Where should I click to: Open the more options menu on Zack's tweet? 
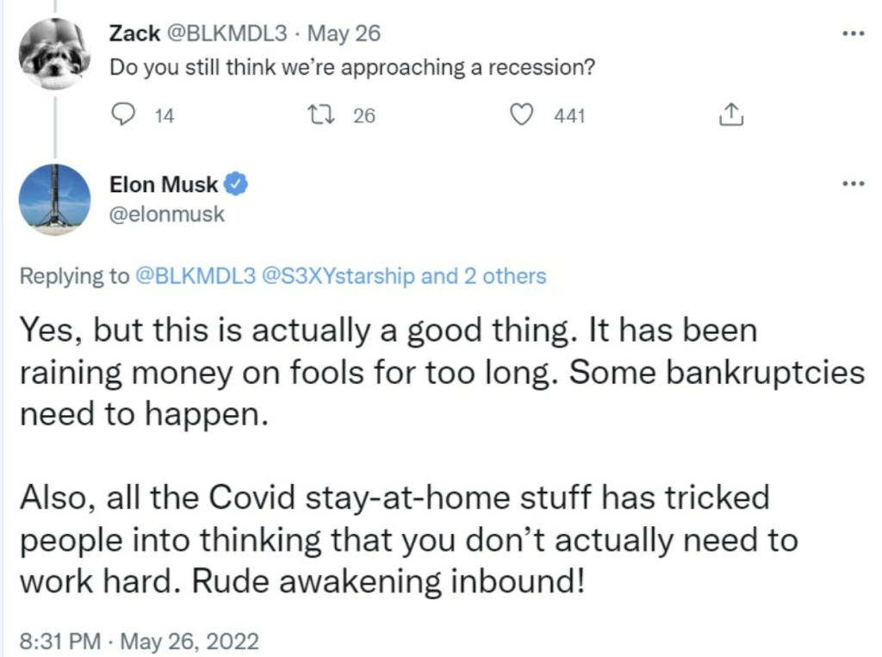coord(853,34)
